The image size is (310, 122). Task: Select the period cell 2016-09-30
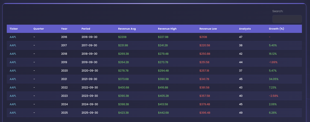89,37
